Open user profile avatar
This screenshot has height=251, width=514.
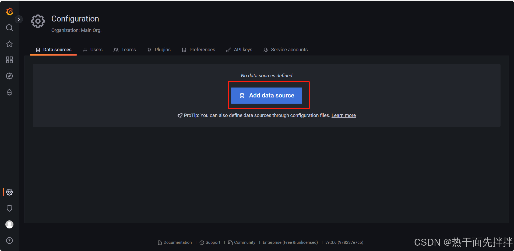9,224
